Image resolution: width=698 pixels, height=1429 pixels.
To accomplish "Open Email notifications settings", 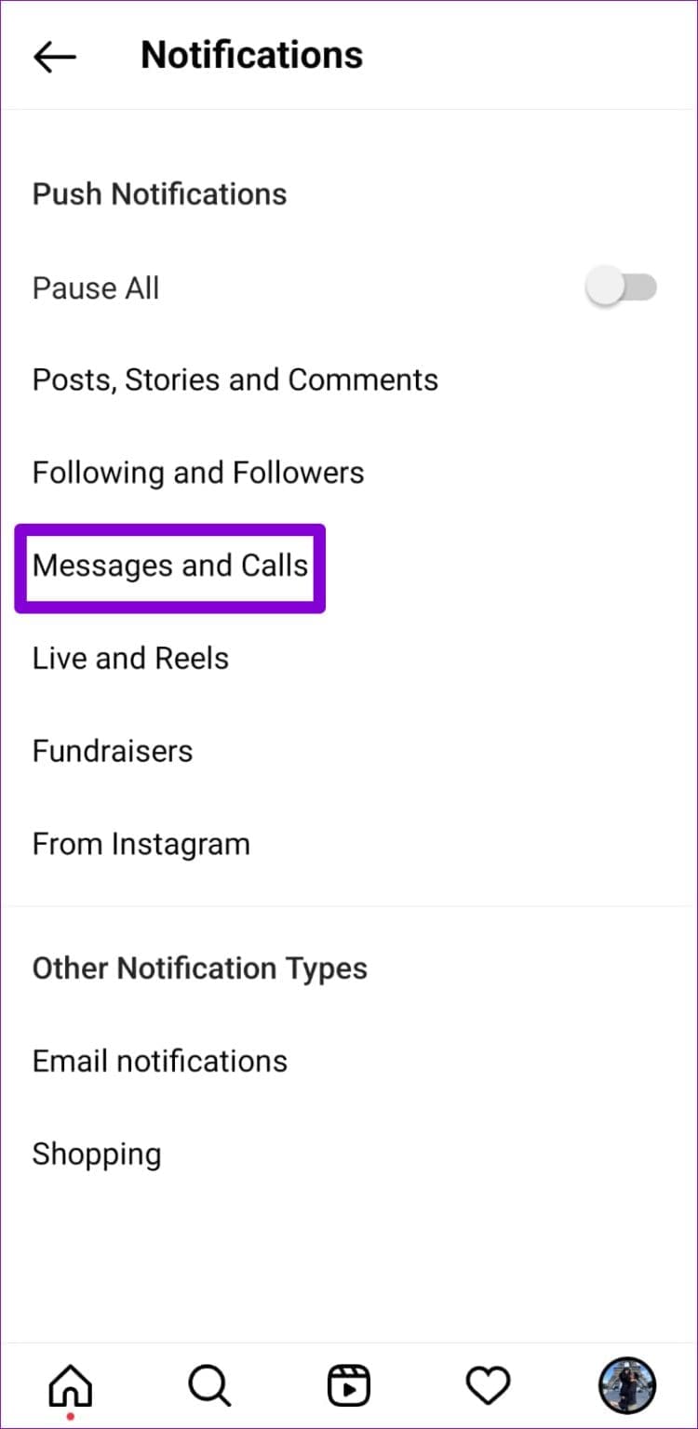I will click(159, 1061).
